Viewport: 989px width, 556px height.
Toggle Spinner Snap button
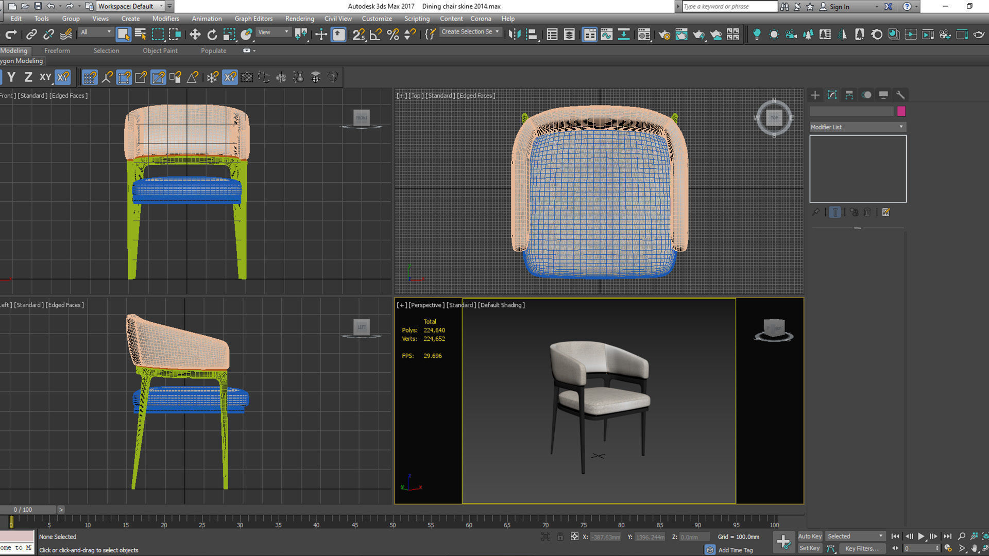pyautogui.click(x=410, y=34)
